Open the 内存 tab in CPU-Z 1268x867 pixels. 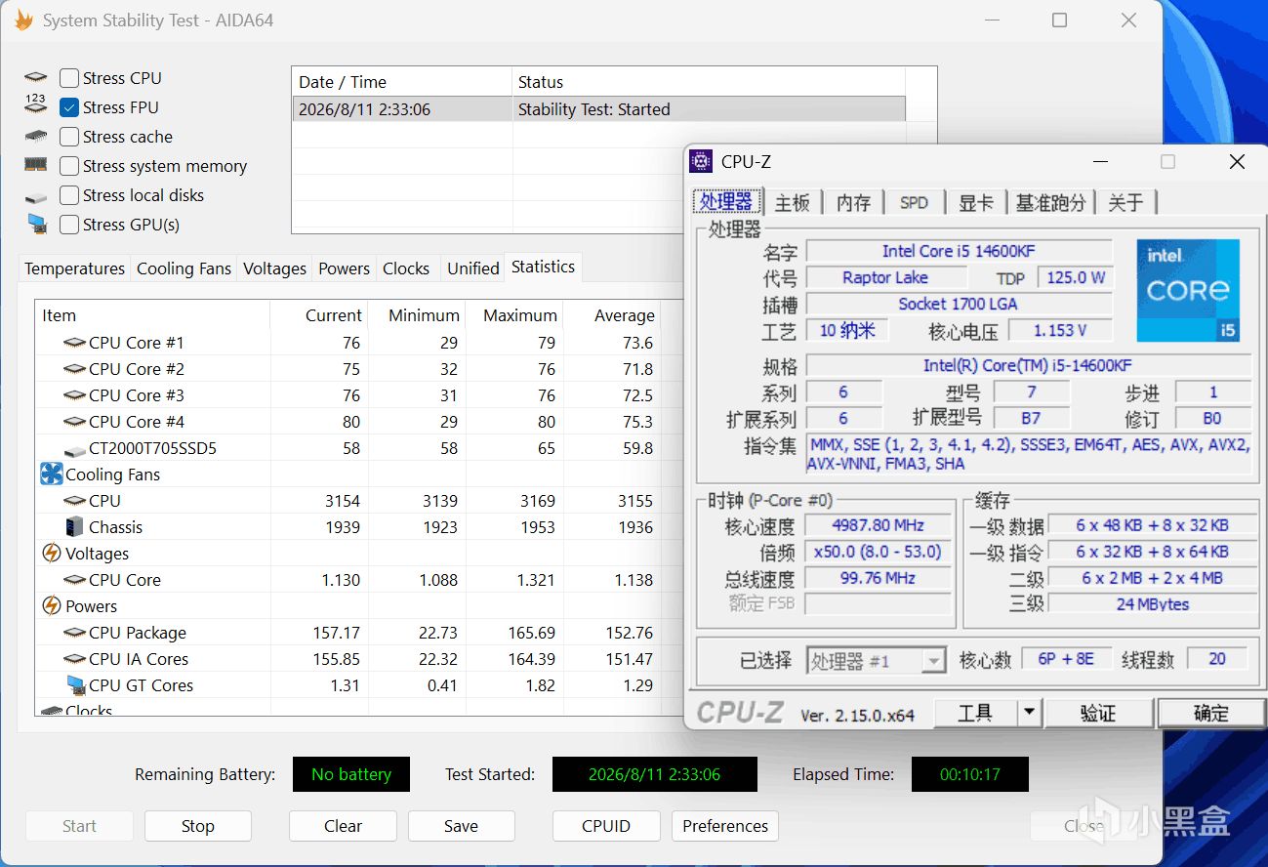coord(853,202)
